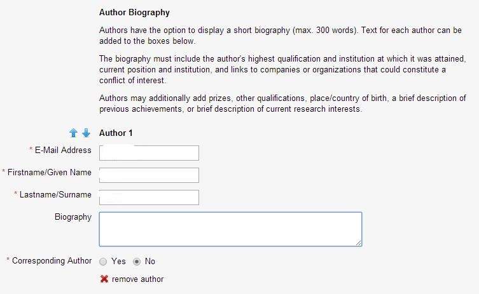Click the blue down arrow for Author 1

pyautogui.click(x=86, y=133)
